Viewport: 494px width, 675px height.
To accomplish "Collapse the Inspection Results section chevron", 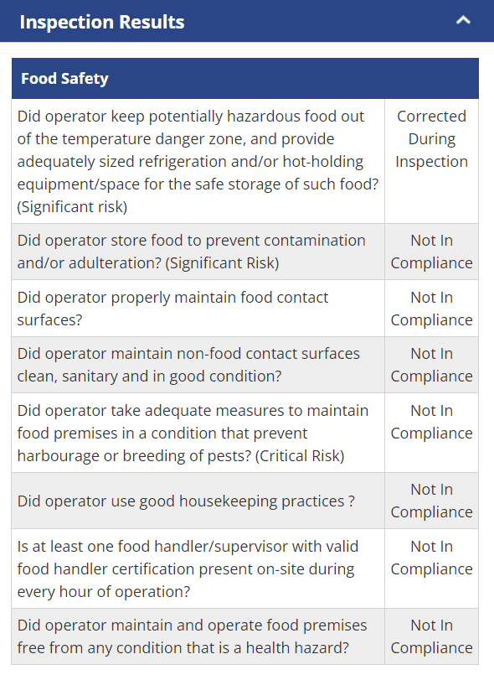I will pyautogui.click(x=463, y=20).
